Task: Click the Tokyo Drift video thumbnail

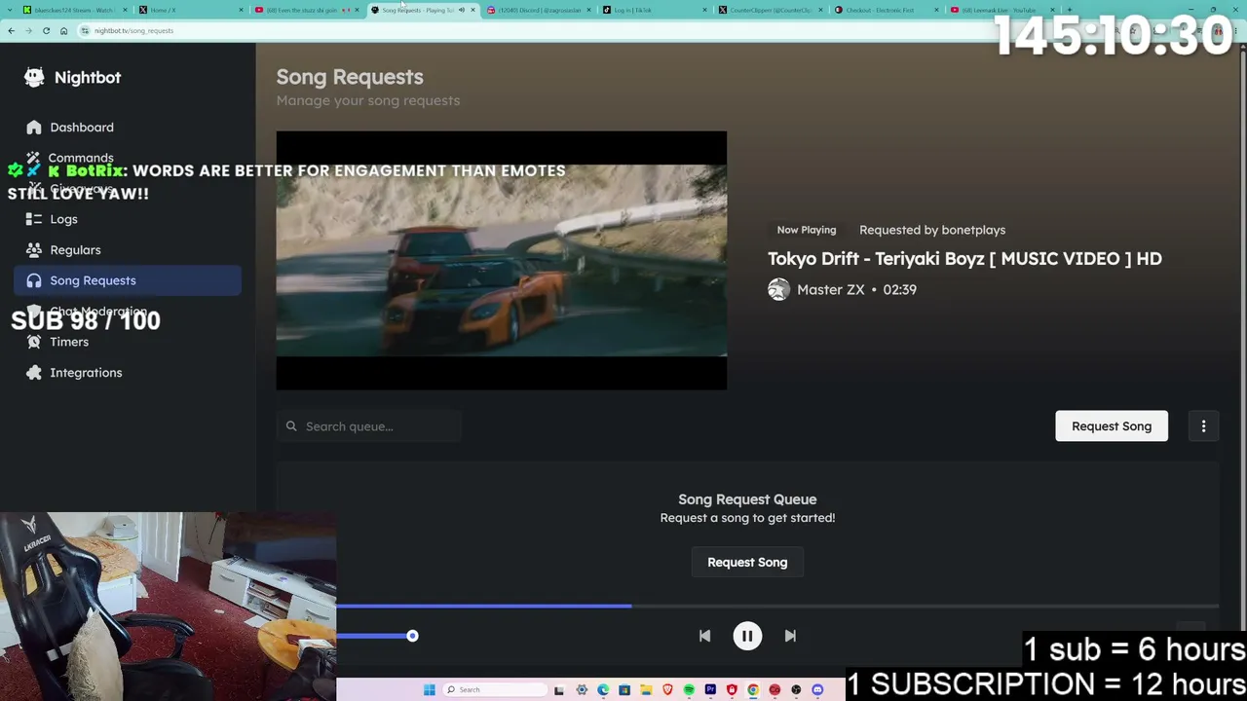Action: pos(501,260)
